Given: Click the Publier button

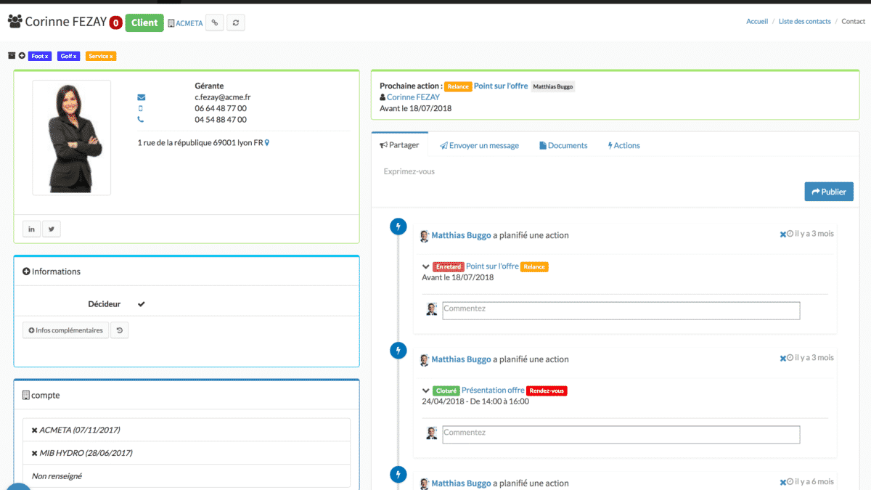Looking at the screenshot, I should pyautogui.click(x=828, y=192).
